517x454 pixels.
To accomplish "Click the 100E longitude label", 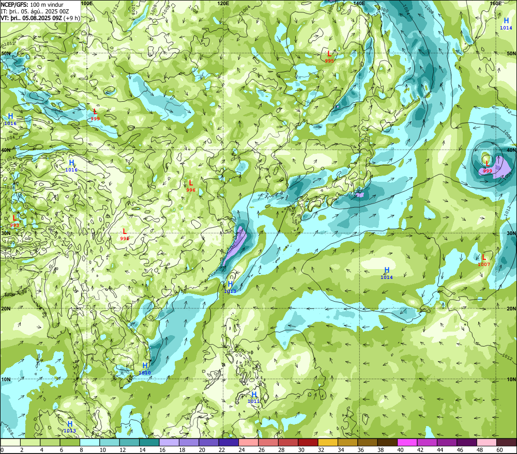I will point(86,3).
